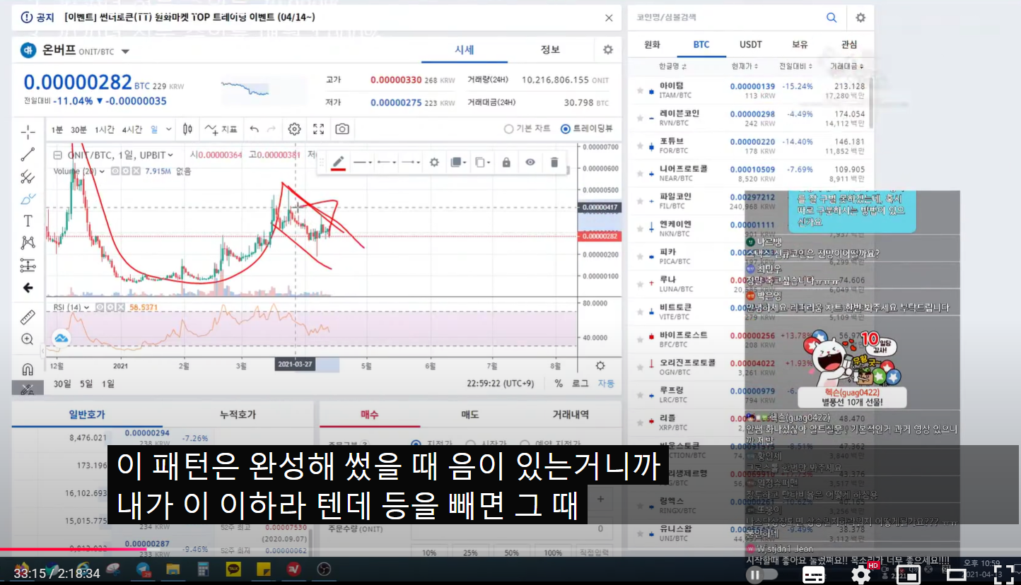This screenshot has height=585, width=1021.
Task: Open drawing settings gear in floating toolbar
Action: (x=434, y=162)
